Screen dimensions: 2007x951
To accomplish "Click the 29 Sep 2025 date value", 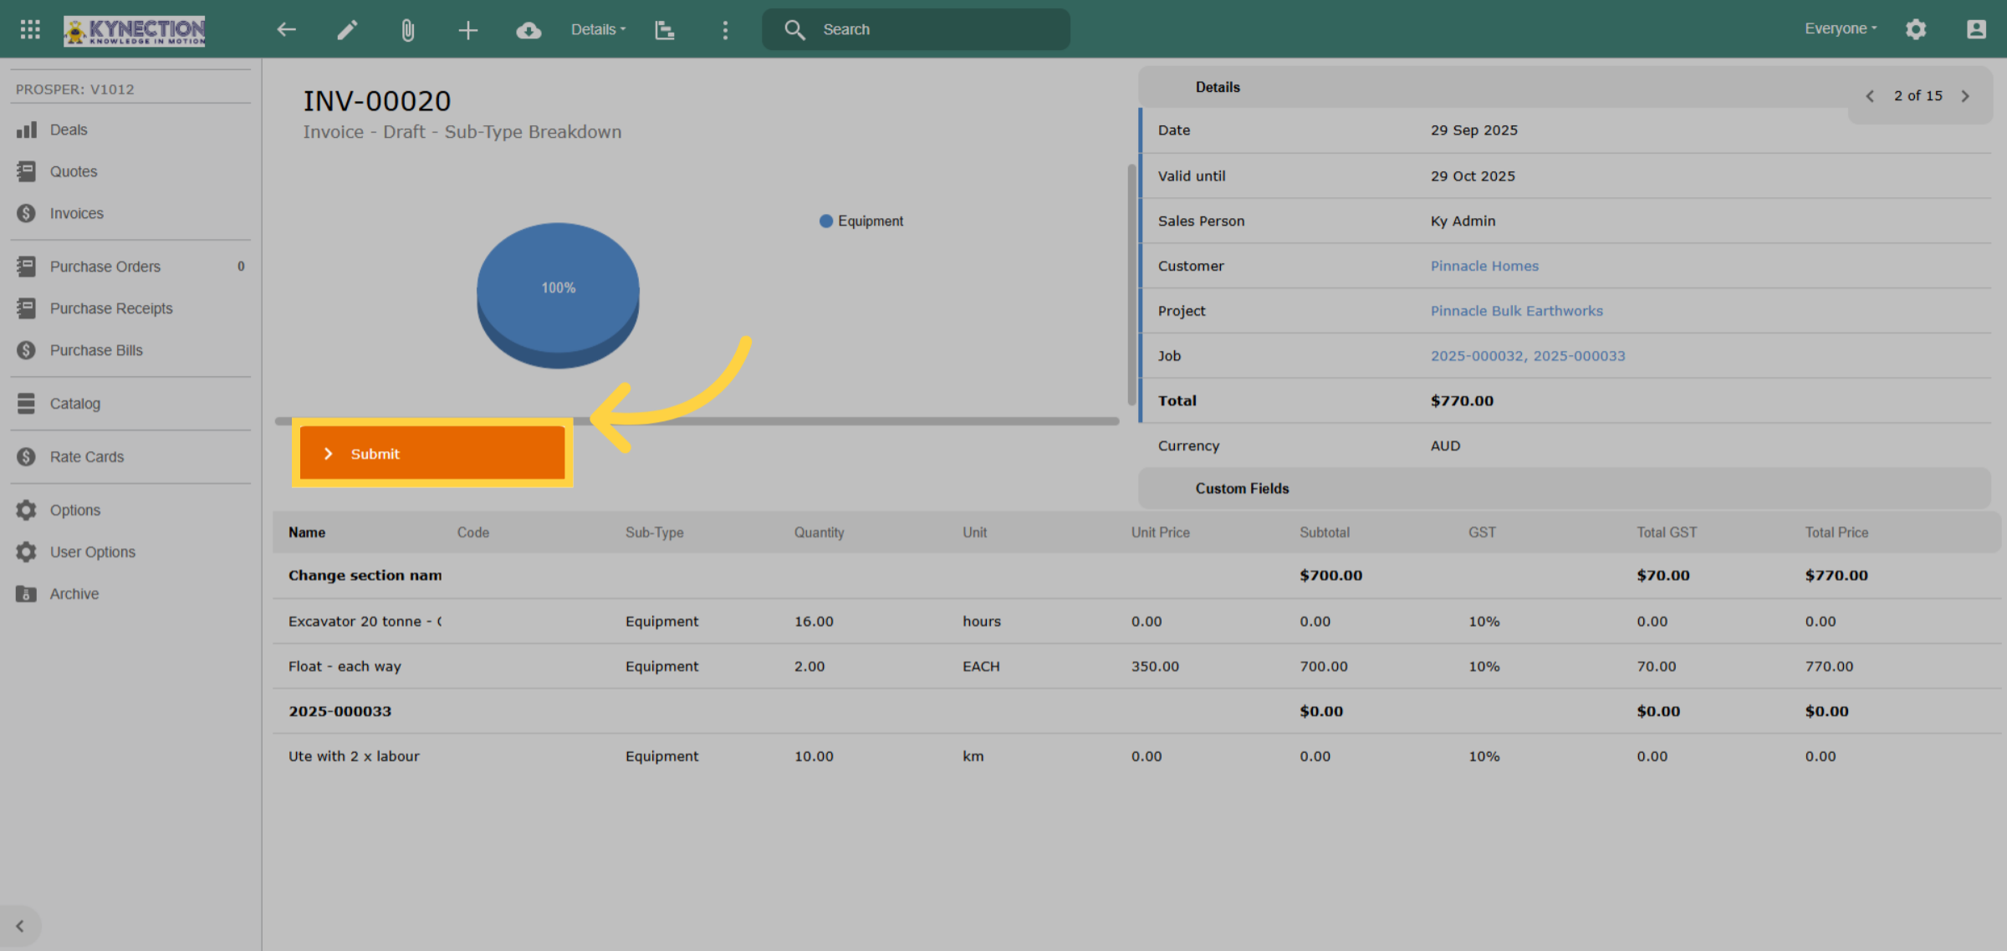I will (x=1473, y=130).
